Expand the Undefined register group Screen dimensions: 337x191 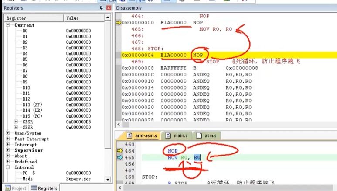pyautogui.click(x=8, y=161)
